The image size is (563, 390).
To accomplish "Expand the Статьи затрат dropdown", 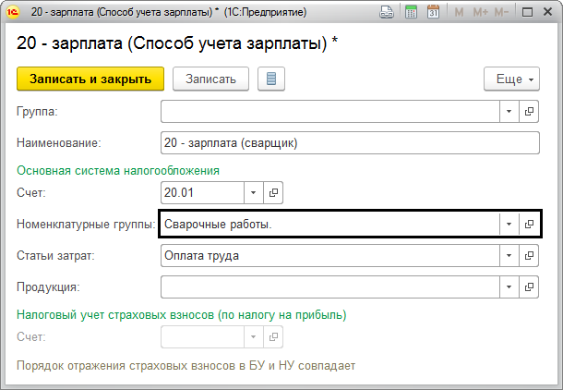I will [509, 255].
